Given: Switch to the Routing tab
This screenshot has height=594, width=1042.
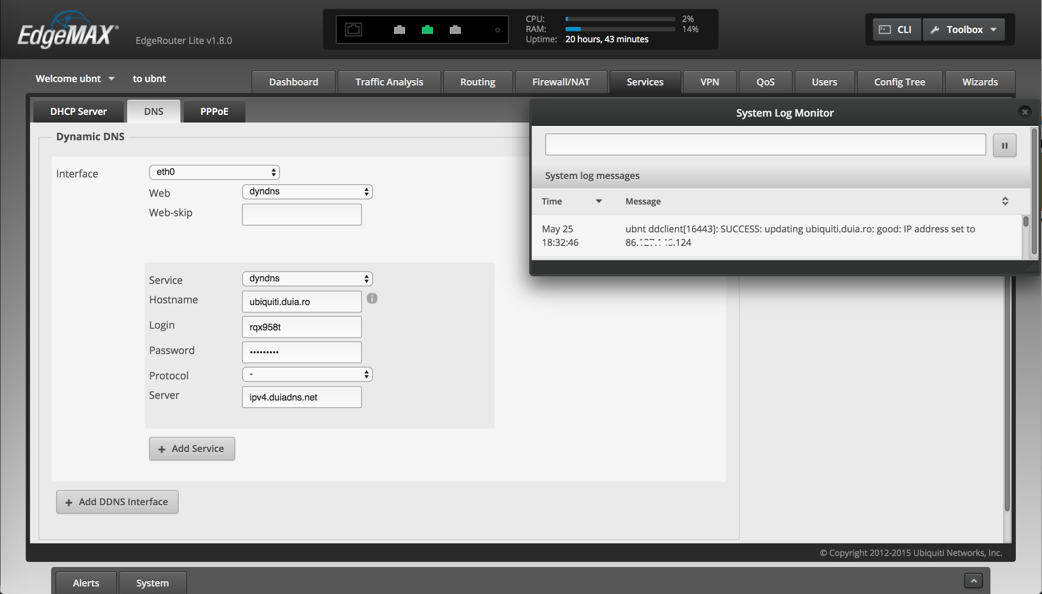Looking at the screenshot, I should 478,82.
